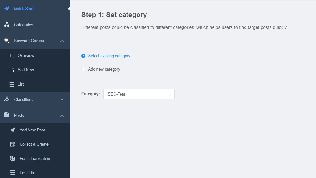Choose the Add new category radio option
This screenshot has width=316, height=178.
click(83, 69)
